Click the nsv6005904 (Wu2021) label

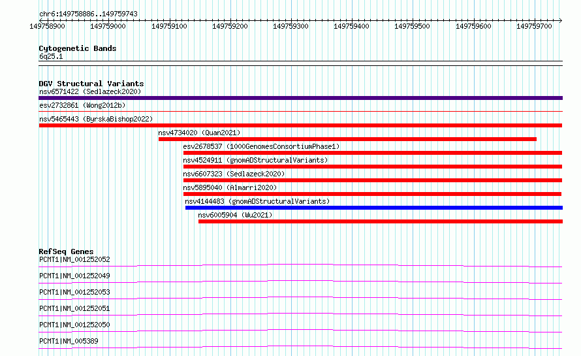(235, 215)
